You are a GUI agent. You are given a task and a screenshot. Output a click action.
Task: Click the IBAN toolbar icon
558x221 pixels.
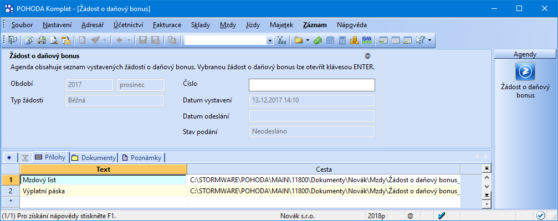pyautogui.click(x=366, y=40)
